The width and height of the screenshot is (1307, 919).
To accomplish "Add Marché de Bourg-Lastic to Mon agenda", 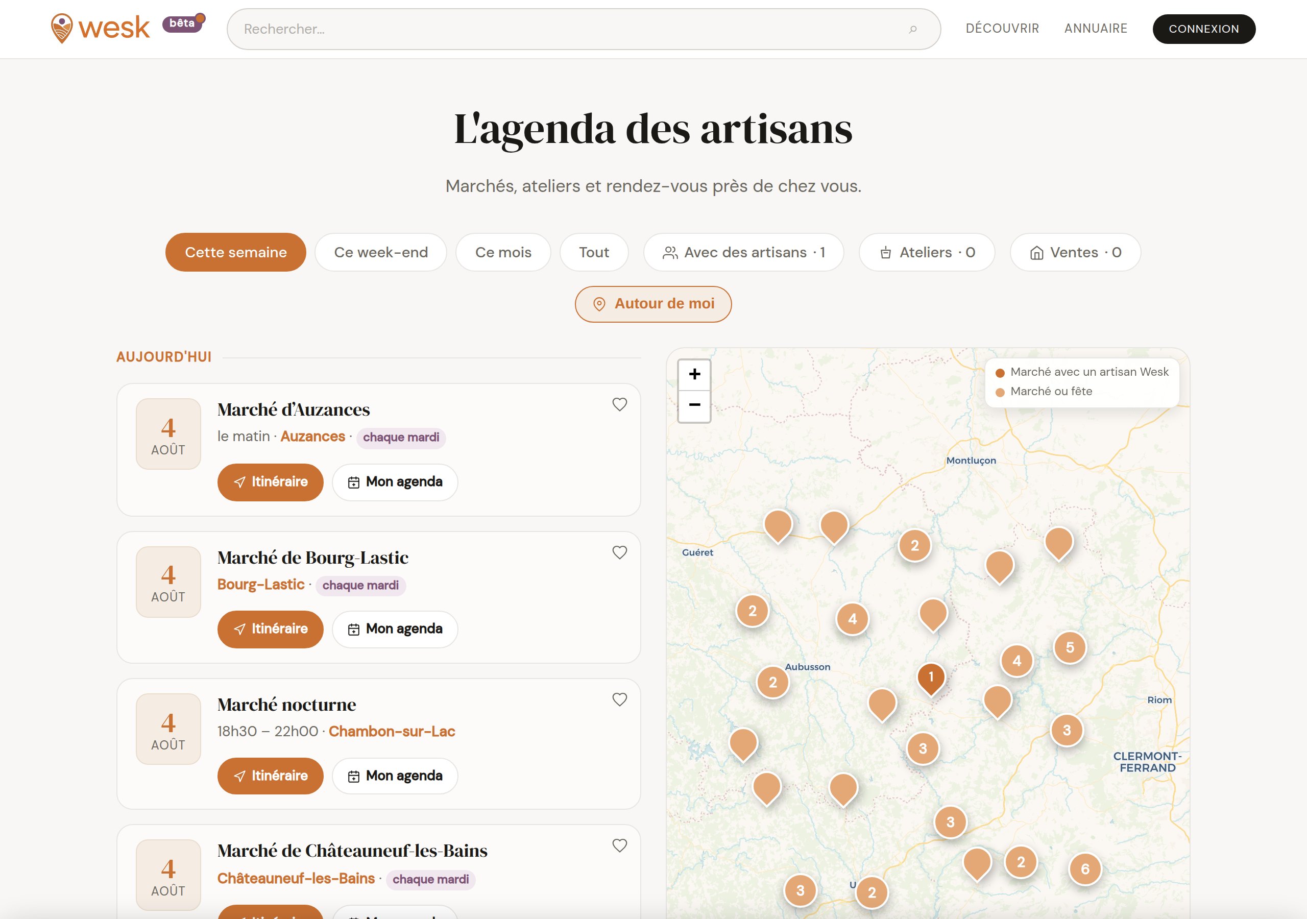I will 395,629.
